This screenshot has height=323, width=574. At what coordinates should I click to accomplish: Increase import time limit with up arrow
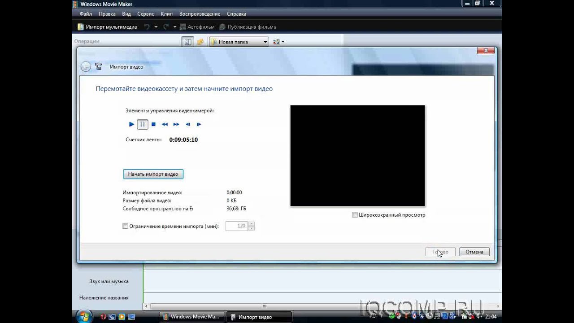point(251,224)
